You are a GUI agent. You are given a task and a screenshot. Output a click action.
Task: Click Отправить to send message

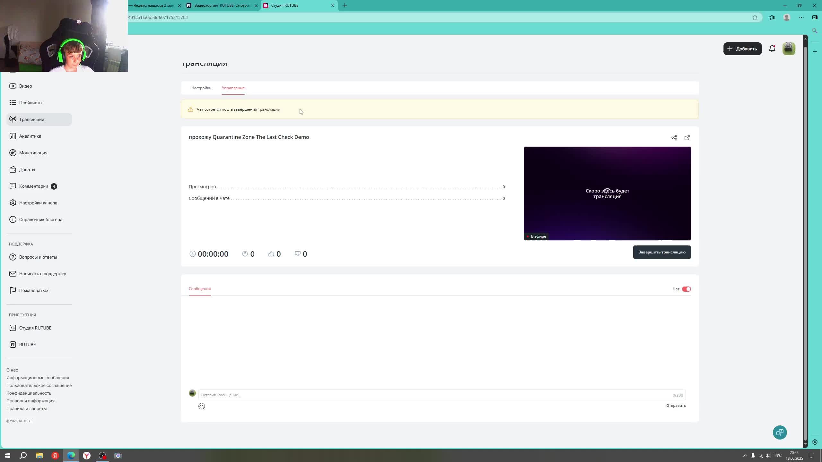[x=676, y=406]
